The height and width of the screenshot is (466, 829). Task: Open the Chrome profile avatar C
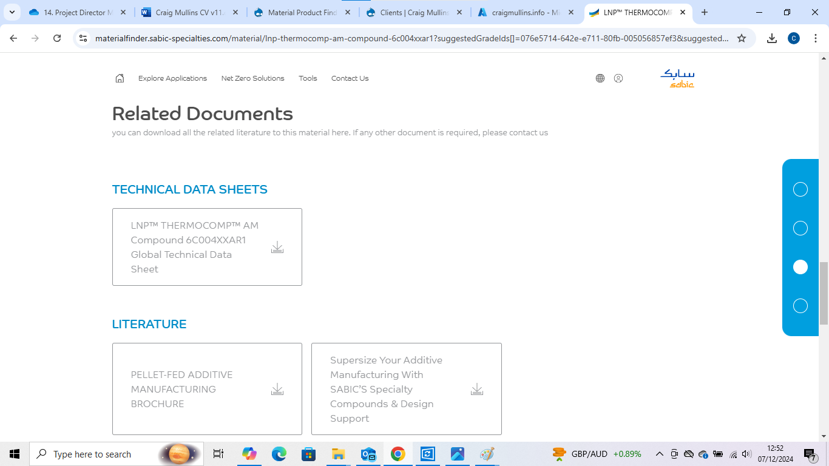tap(794, 38)
